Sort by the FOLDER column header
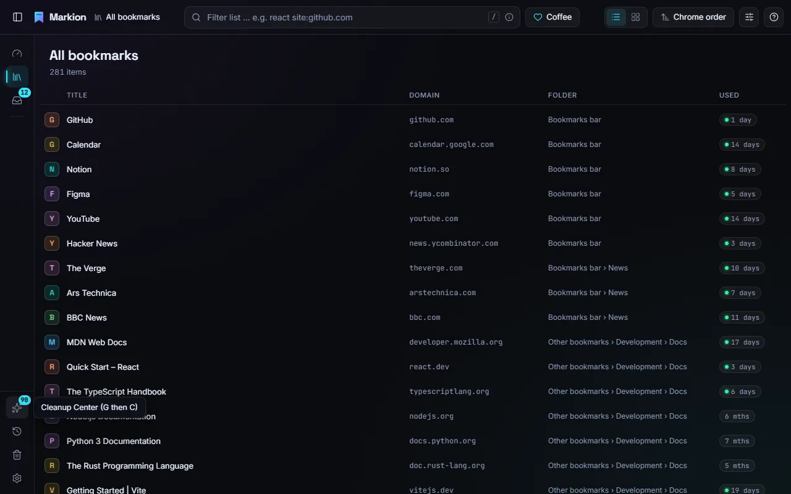Image resolution: width=791 pixels, height=494 pixels. (x=562, y=95)
